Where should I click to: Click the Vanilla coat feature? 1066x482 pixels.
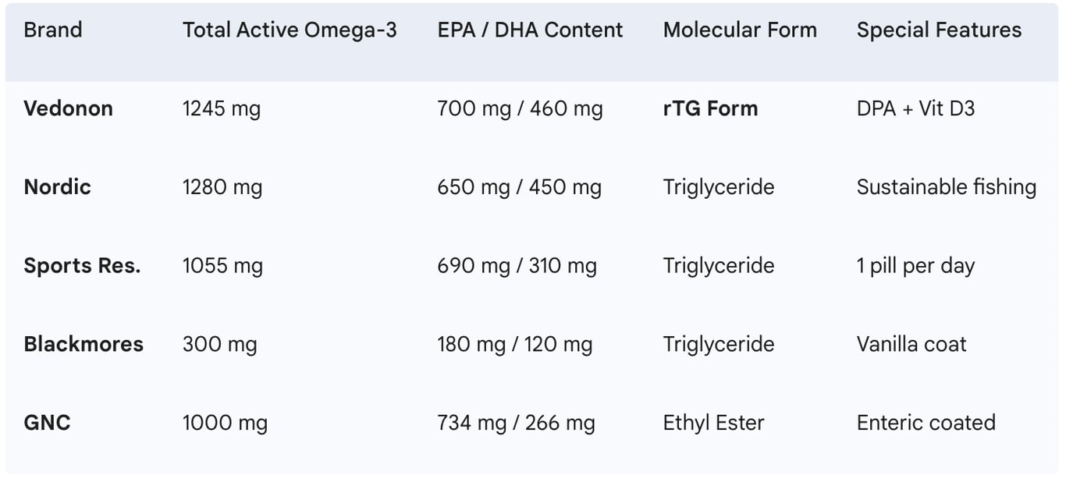click(911, 344)
